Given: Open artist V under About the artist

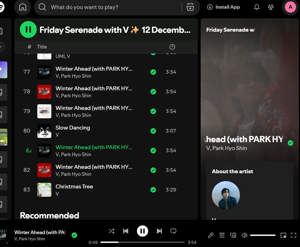Looking at the screenshot, I should coord(226,195).
